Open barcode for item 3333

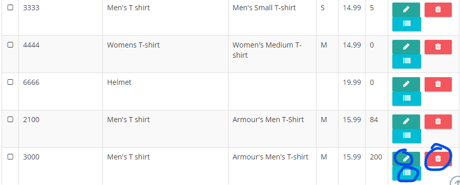(407, 24)
